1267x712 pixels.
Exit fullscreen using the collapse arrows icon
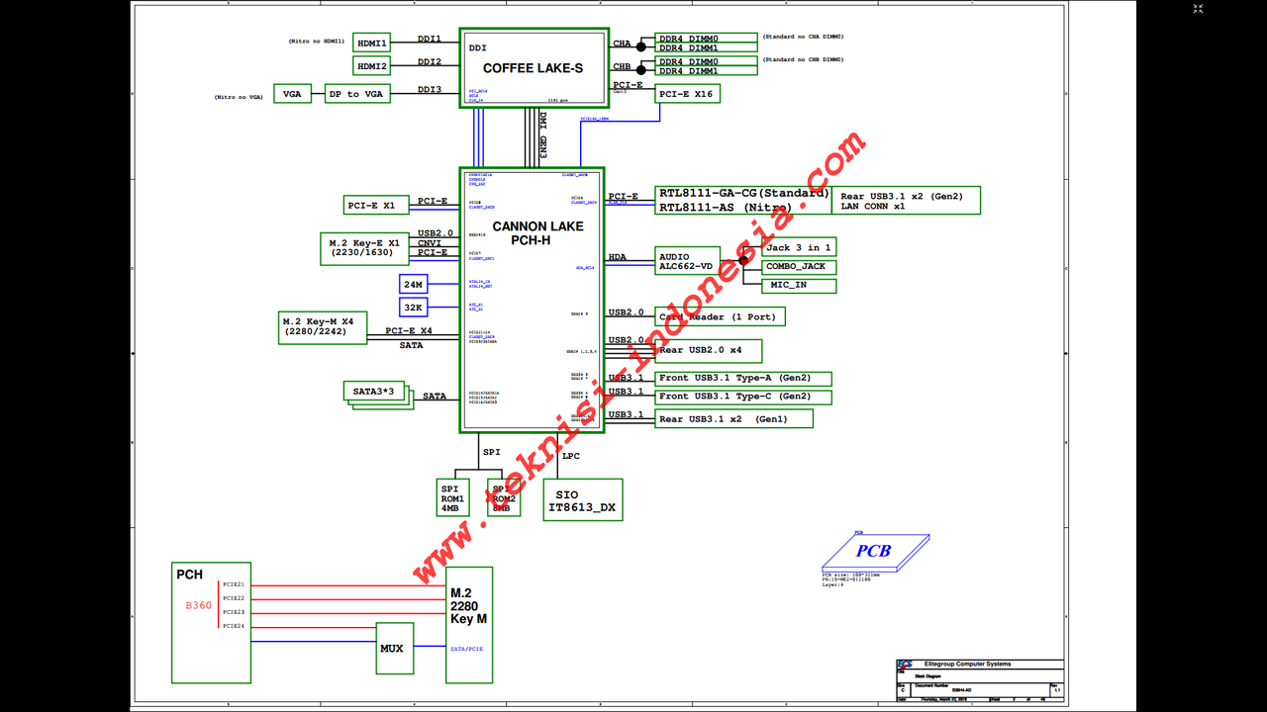tap(1198, 9)
